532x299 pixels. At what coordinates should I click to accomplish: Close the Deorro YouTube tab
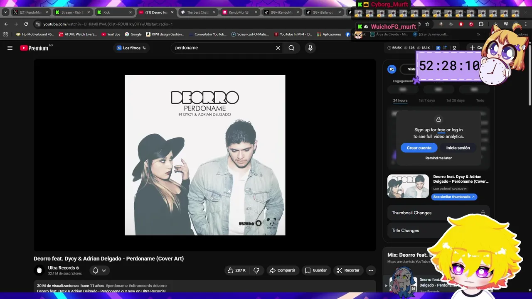tap(172, 12)
